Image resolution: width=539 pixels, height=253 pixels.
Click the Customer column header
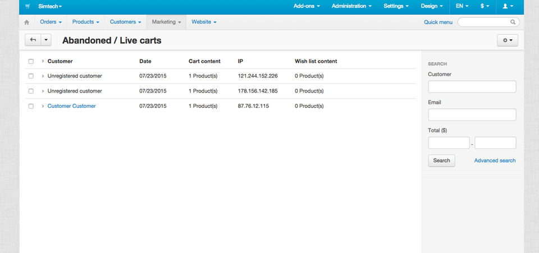pyautogui.click(x=60, y=61)
